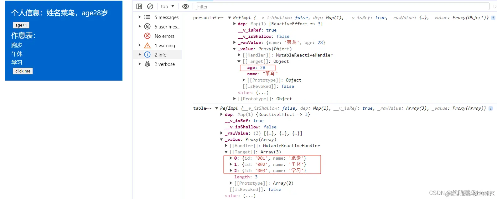Expand the 1 warning group arrow
This screenshot has height=199, width=497.
click(x=140, y=45)
